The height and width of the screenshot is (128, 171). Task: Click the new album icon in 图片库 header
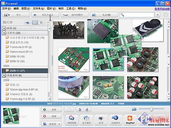[x=27, y=22]
